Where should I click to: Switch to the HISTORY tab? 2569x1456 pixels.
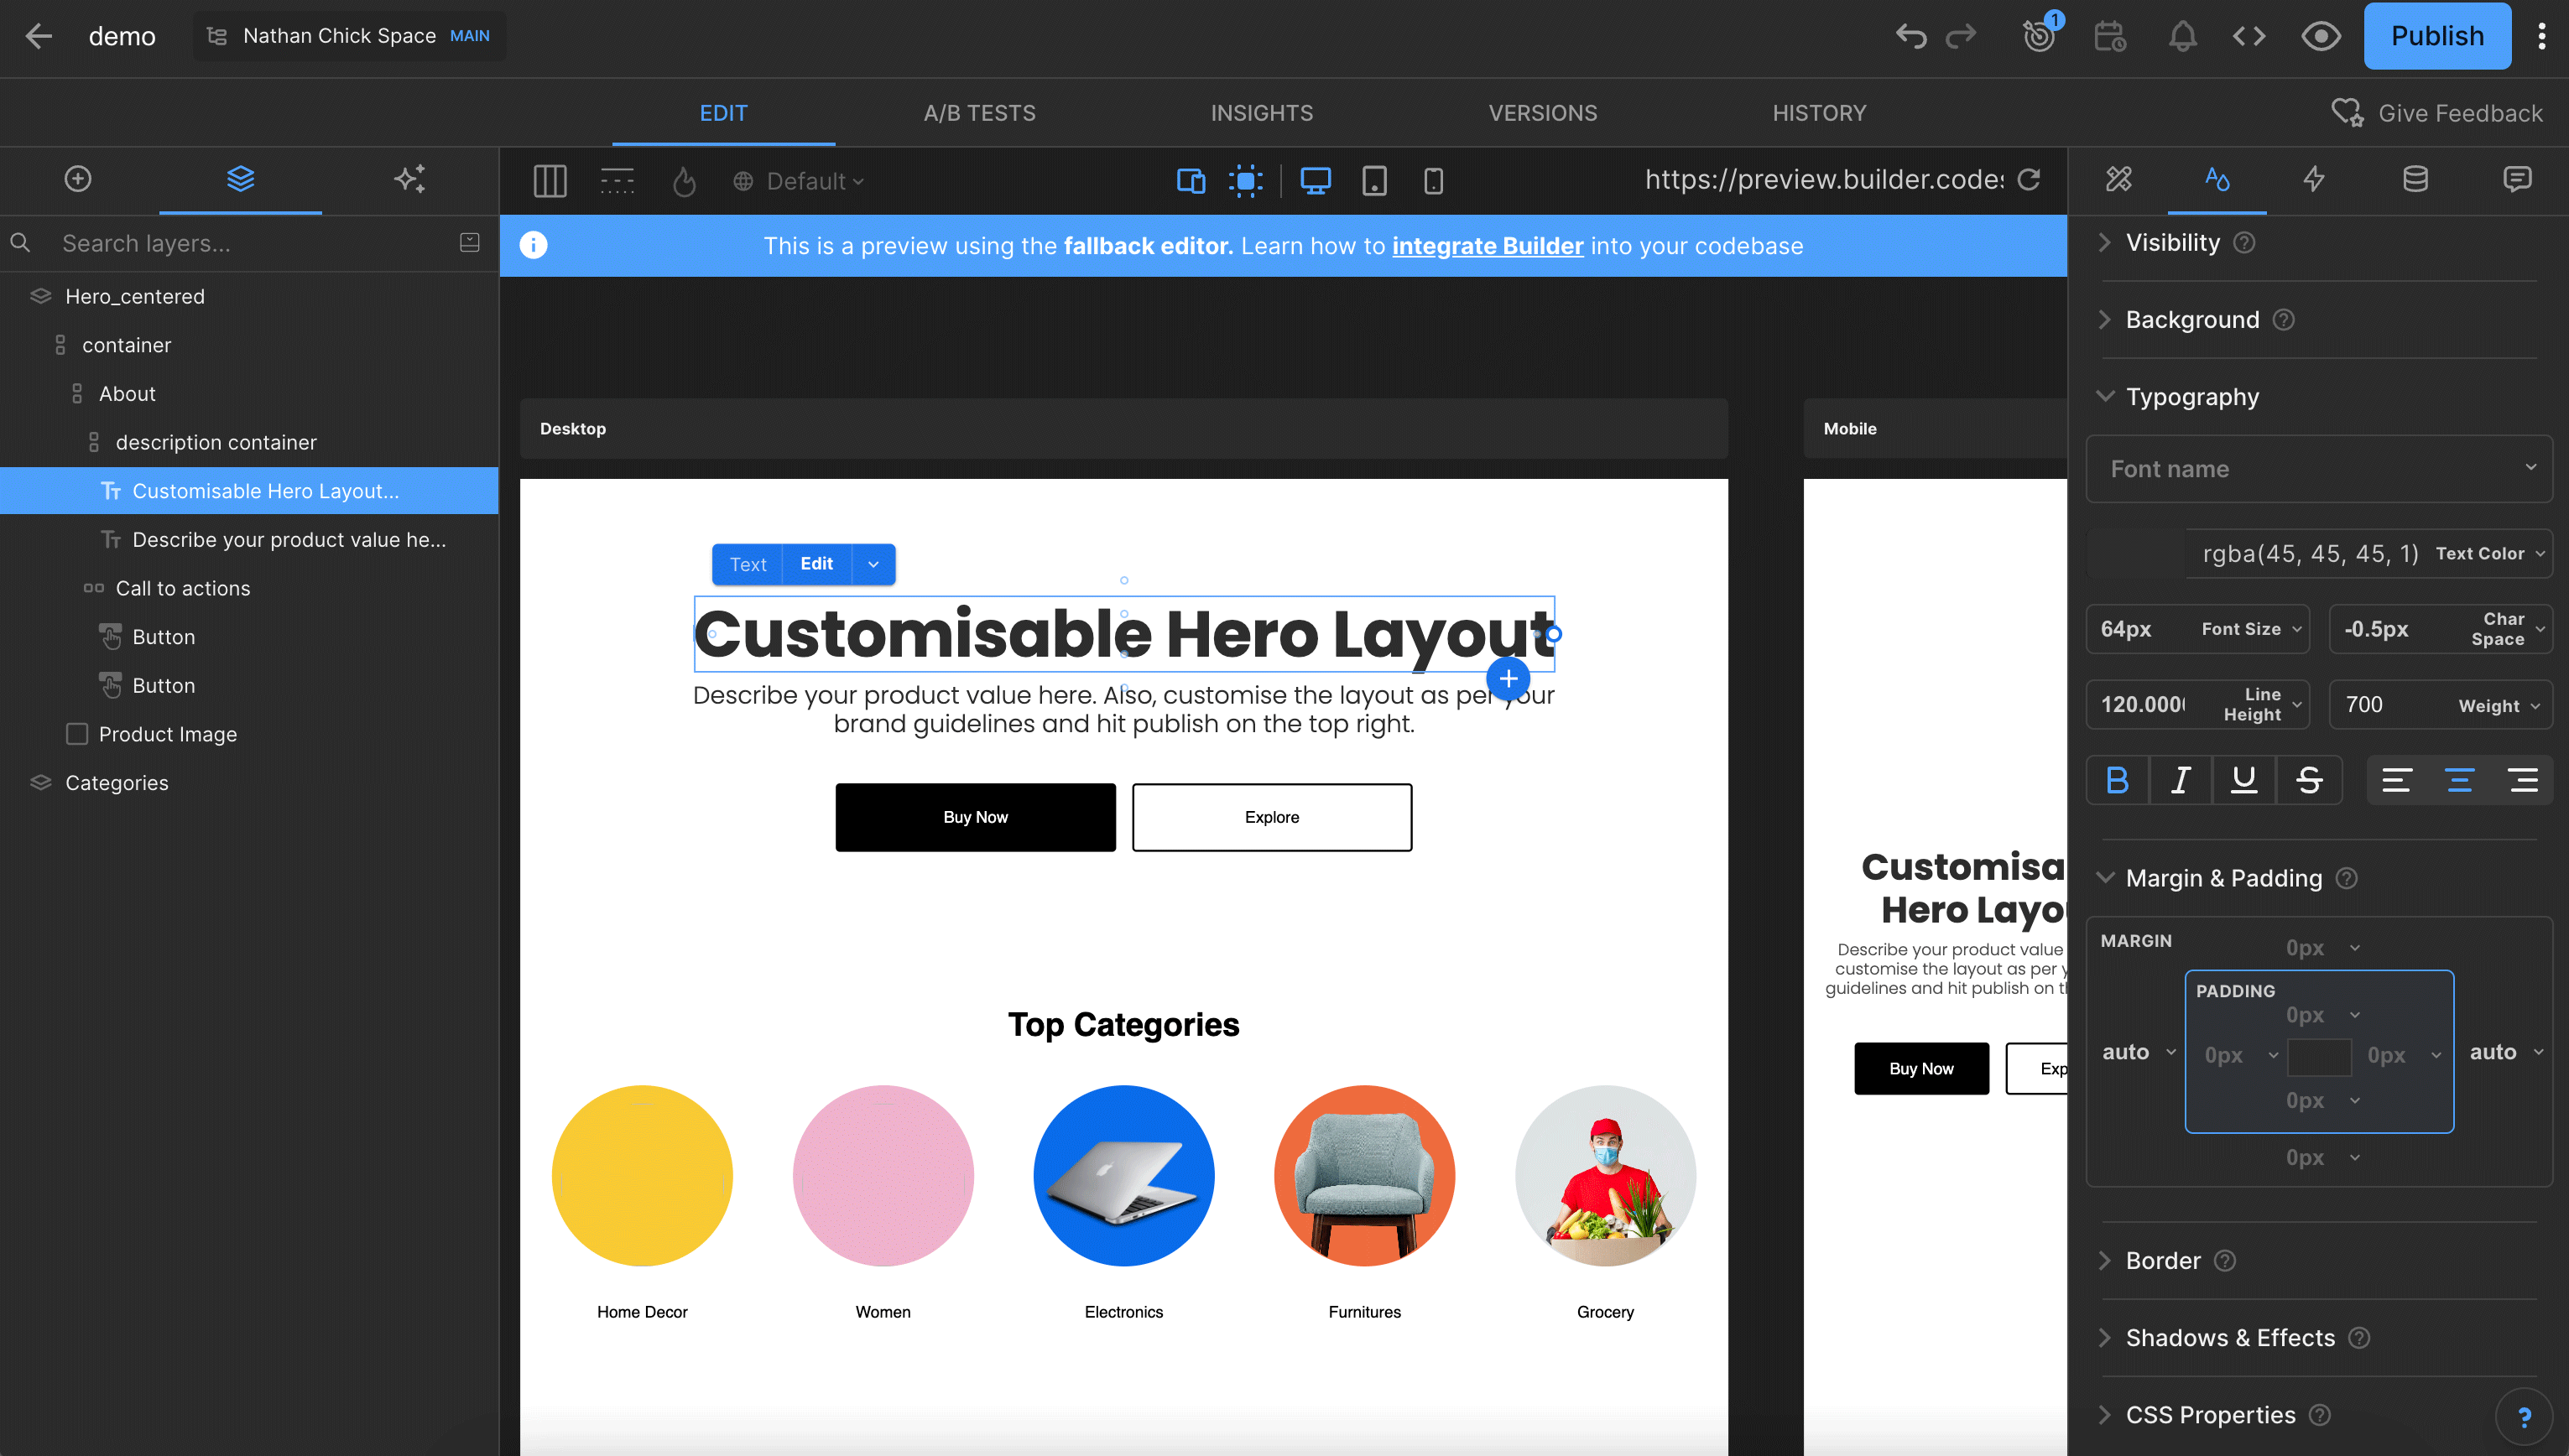(x=1819, y=113)
